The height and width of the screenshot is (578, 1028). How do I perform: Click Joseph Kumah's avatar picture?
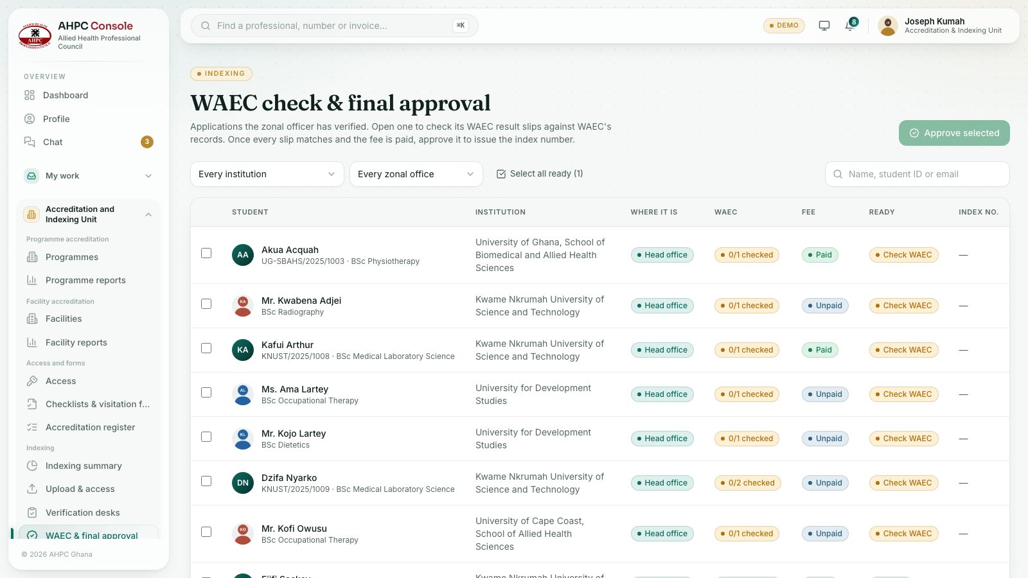pos(888,26)
